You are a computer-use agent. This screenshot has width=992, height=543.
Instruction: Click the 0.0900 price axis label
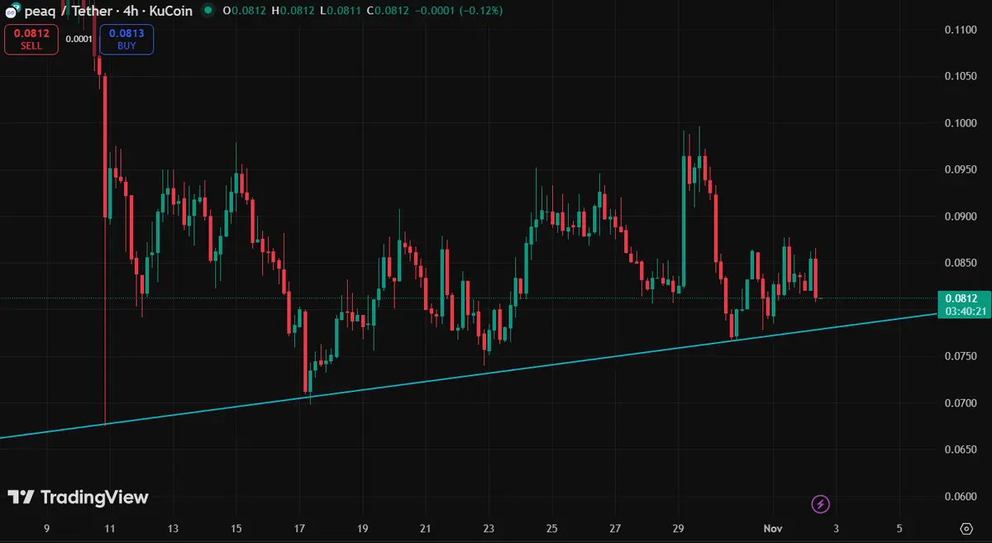point(961,217)
